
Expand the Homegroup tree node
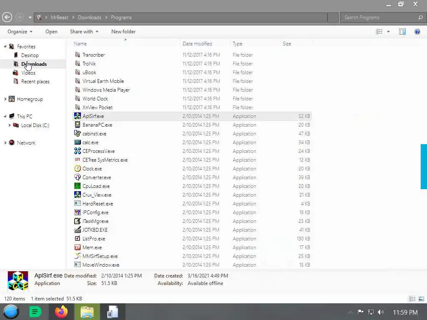5,99
